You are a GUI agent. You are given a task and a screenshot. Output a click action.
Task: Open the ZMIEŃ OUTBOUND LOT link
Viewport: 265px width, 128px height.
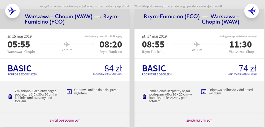pos(65,121)
